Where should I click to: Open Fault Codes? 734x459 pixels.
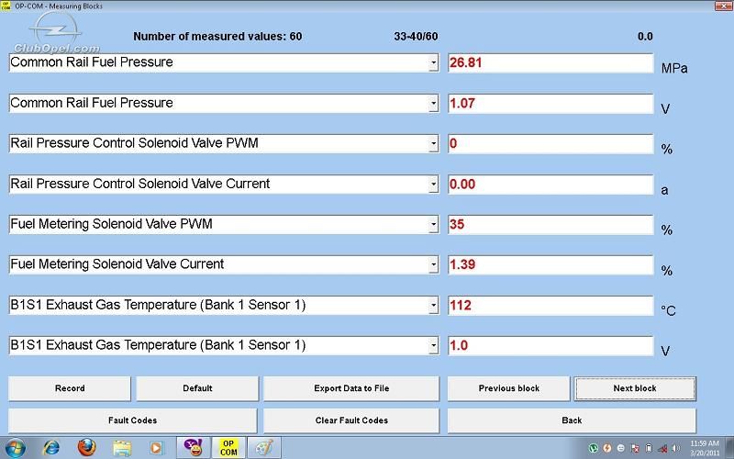tap(132, 420)
